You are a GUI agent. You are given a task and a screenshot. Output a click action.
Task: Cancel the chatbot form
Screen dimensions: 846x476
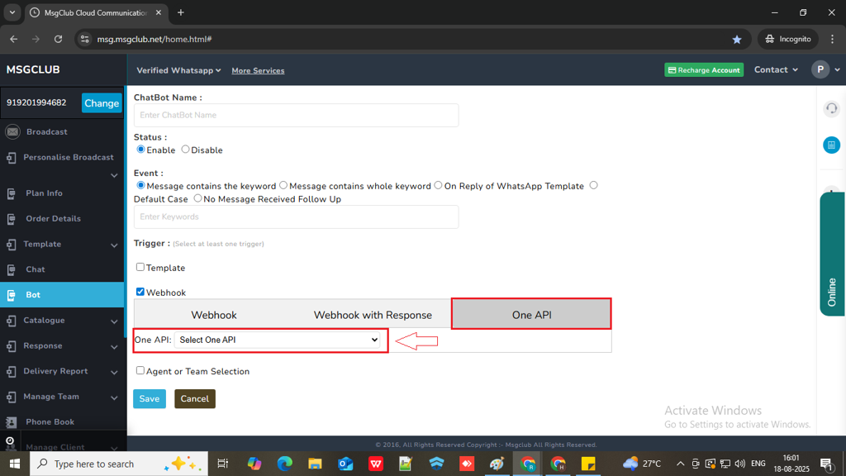click(195, 399)
